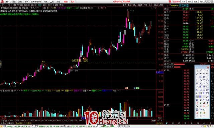The image size is (214, 128).
Task: Click the blue 2019 date marker on timeline
Action: pos(84,118)
